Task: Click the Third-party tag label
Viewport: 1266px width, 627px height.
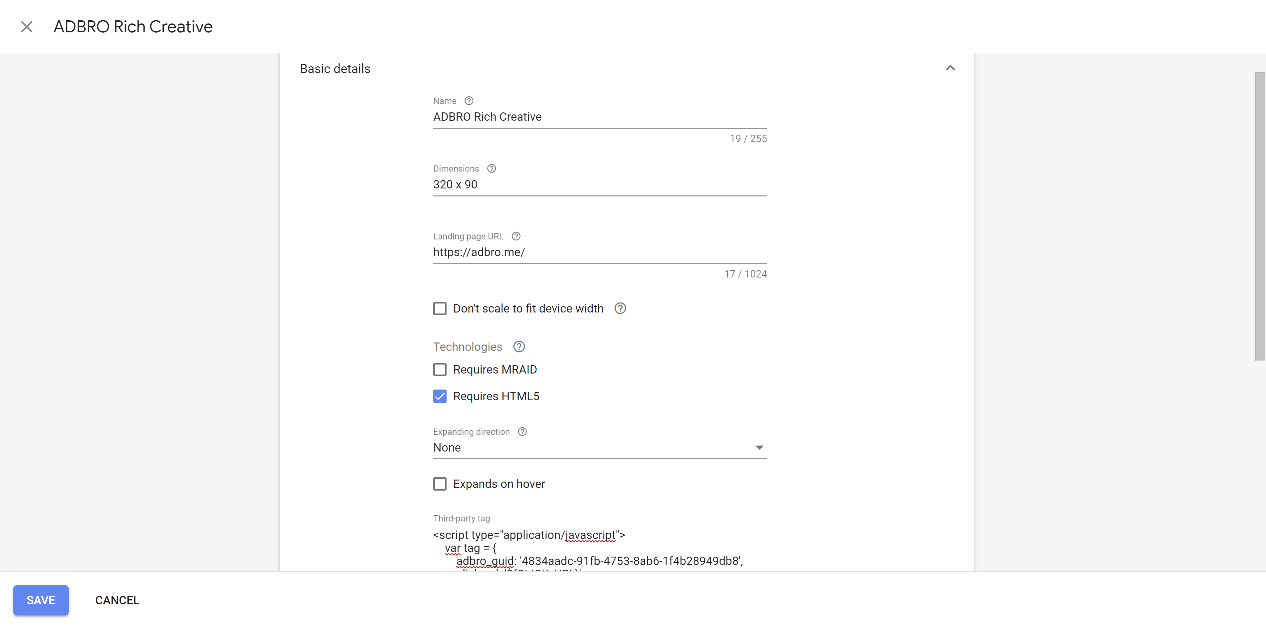Action: pos(462,518)
